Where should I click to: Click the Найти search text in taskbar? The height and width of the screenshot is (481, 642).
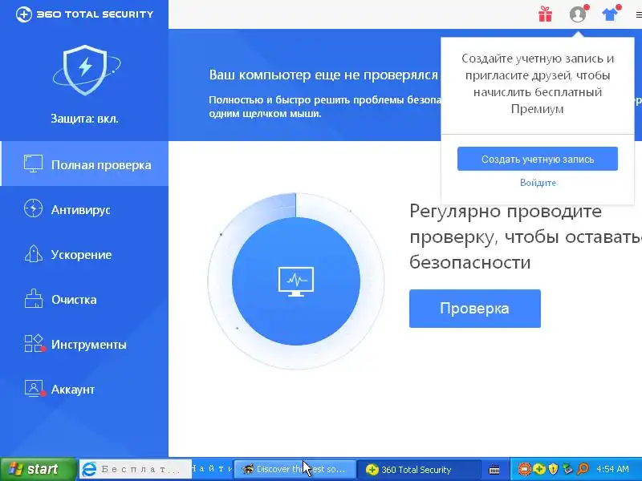point(212,469)
